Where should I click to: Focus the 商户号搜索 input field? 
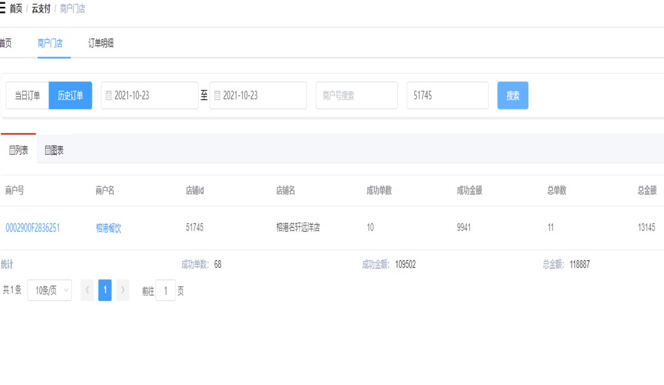(x=357, y=95)
